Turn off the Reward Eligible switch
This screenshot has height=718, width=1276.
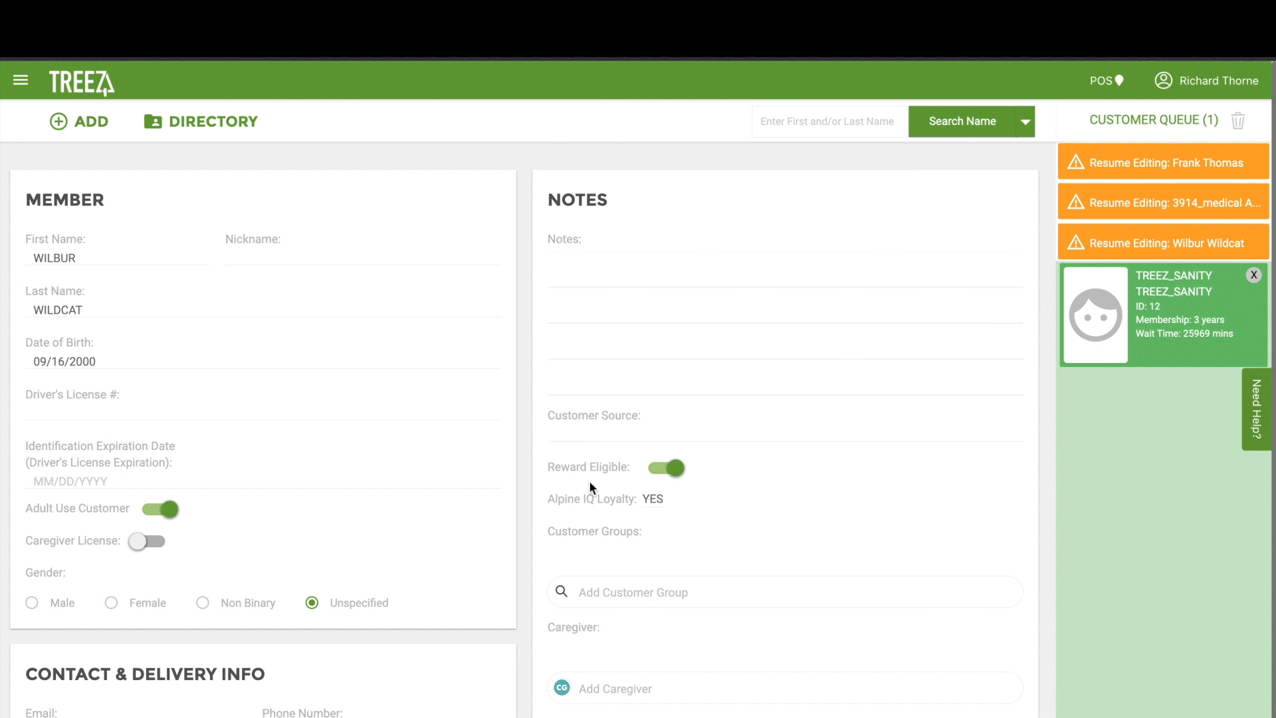tap(666, 468)
